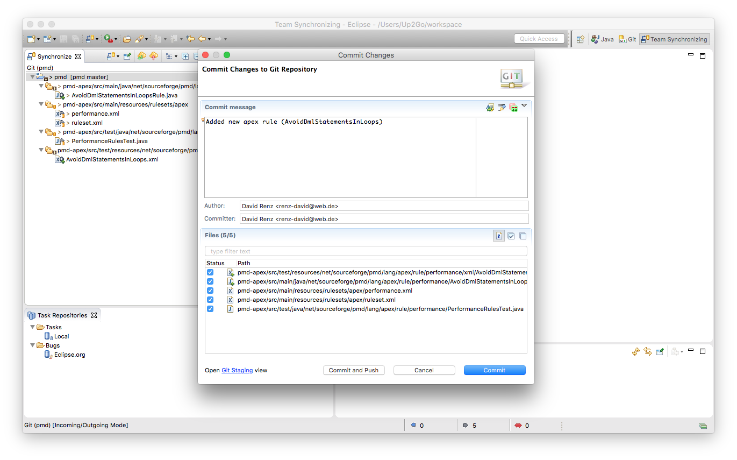Open the Back navigation history dropdown
Image resolution: width=737 pixels, height=460 pixels.
click(x=210, y=39)
